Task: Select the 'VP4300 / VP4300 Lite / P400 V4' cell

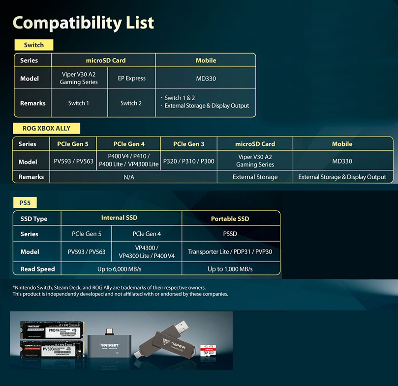Action: pyautogui.click(x=147, y=251)
